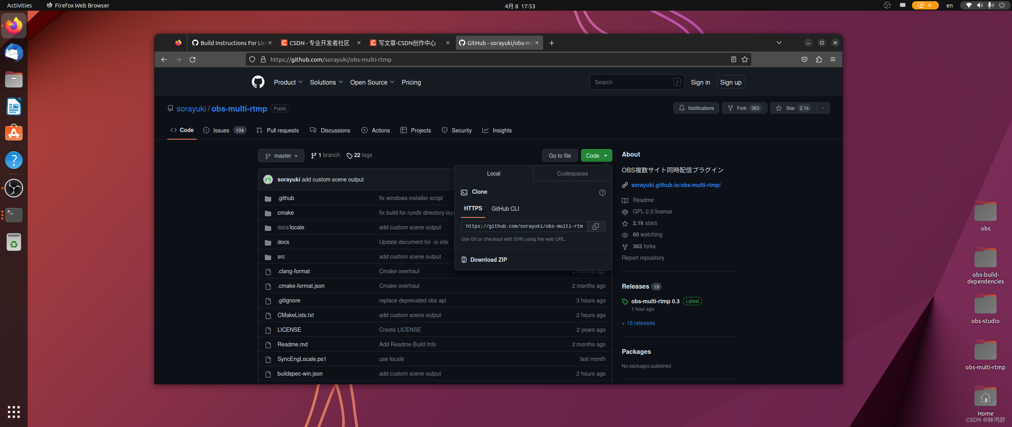Go back in Firefox

(x=164, y=59)
